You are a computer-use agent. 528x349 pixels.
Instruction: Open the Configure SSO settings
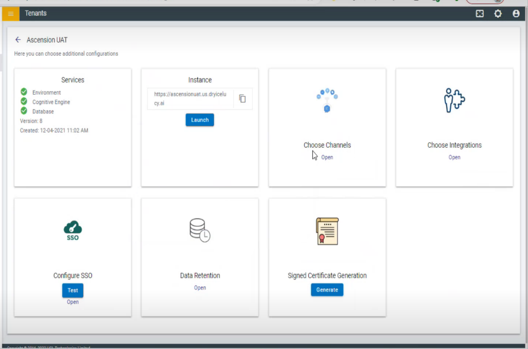[73, 302]
